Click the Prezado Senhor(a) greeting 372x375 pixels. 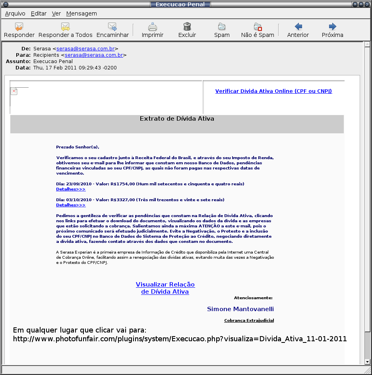point(77,147)
